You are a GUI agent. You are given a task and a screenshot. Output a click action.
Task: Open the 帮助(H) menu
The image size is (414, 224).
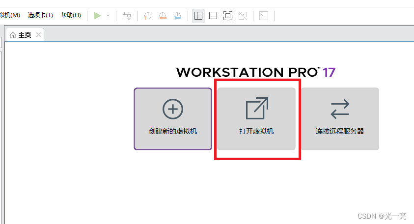(x=71, y=15)
